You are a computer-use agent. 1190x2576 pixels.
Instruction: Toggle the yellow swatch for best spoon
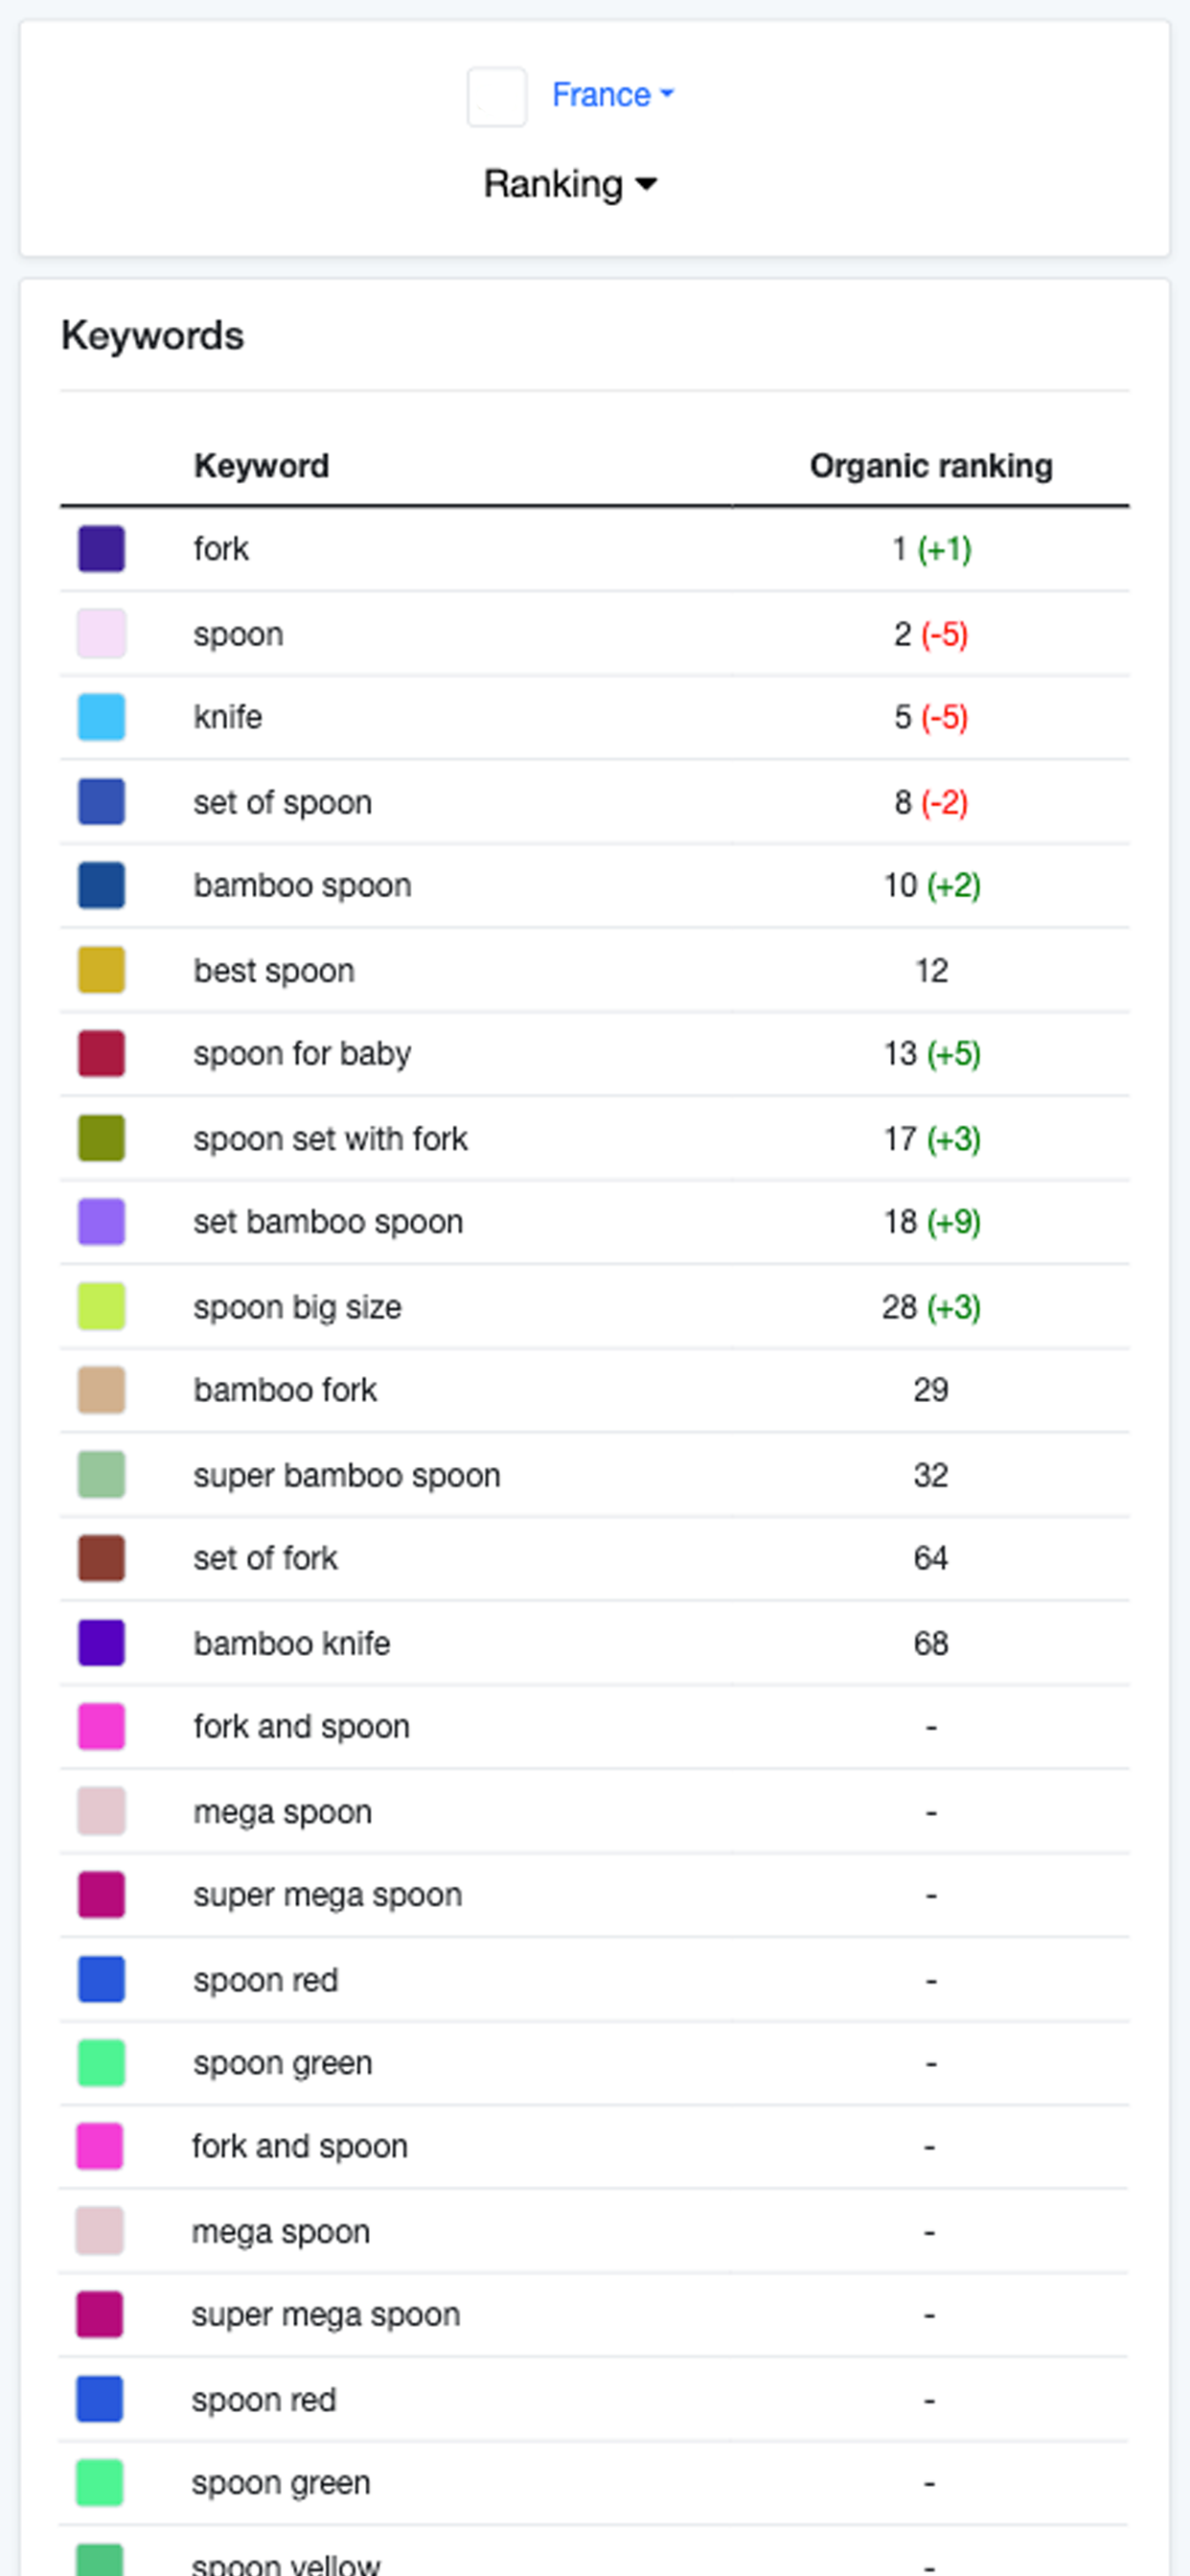coord(101,970)
